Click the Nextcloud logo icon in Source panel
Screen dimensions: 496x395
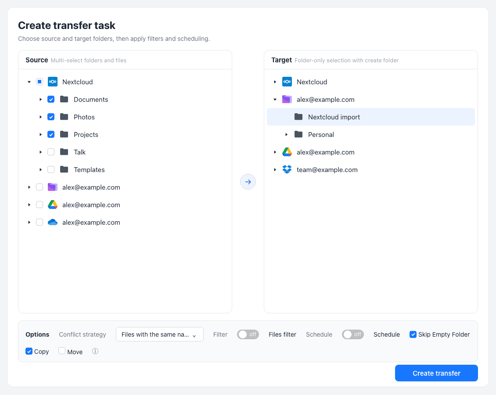pos(53,82)
